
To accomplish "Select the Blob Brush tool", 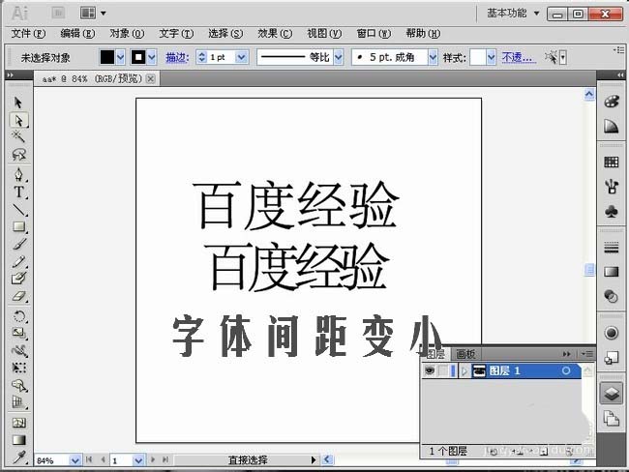I will (x=18, y=279).
